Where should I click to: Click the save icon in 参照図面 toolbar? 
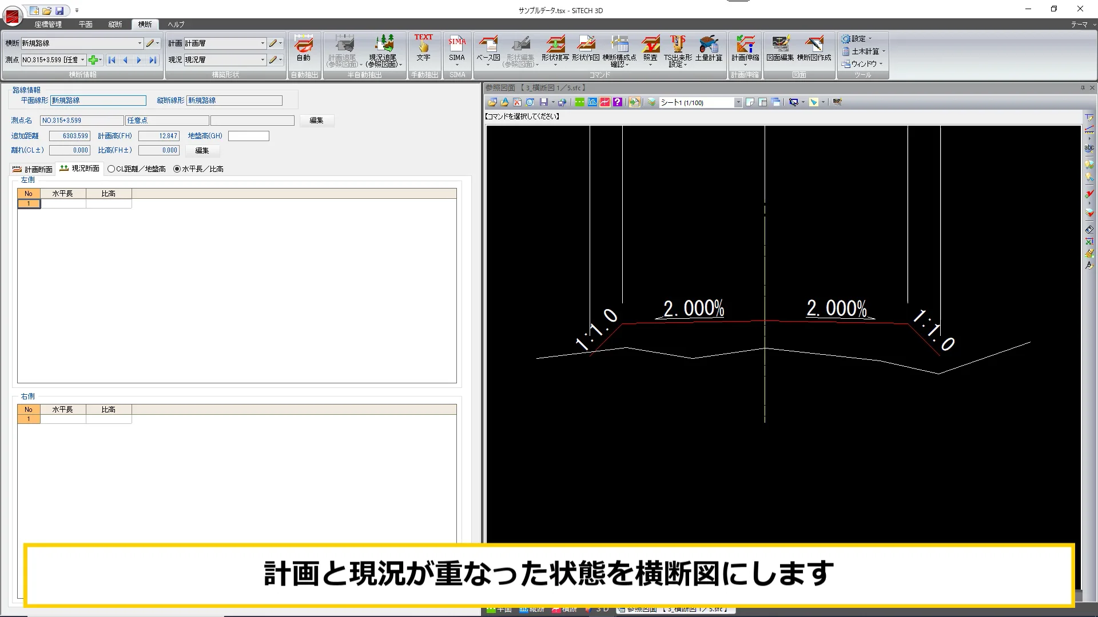(x=543, y=102)
